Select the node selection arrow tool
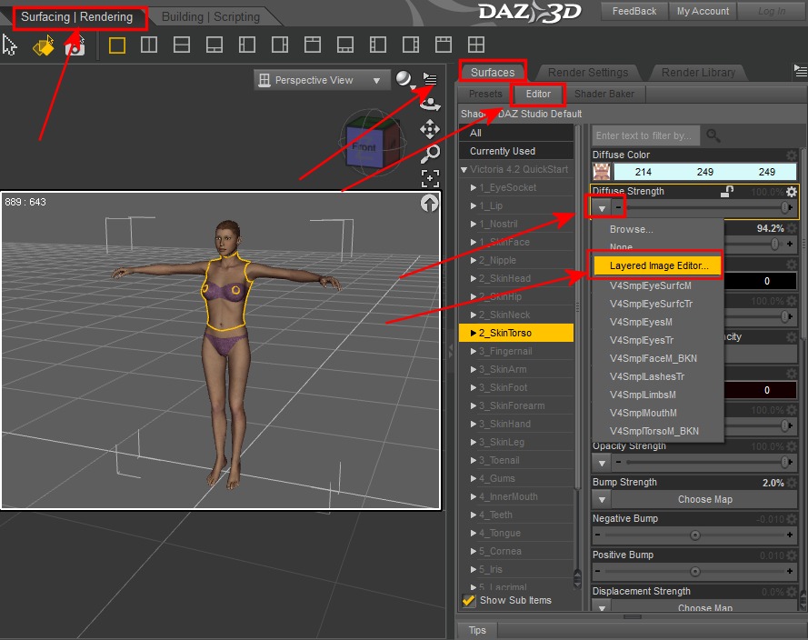The width and height of the screenshot is (808, 640). (x=9, y=45)
